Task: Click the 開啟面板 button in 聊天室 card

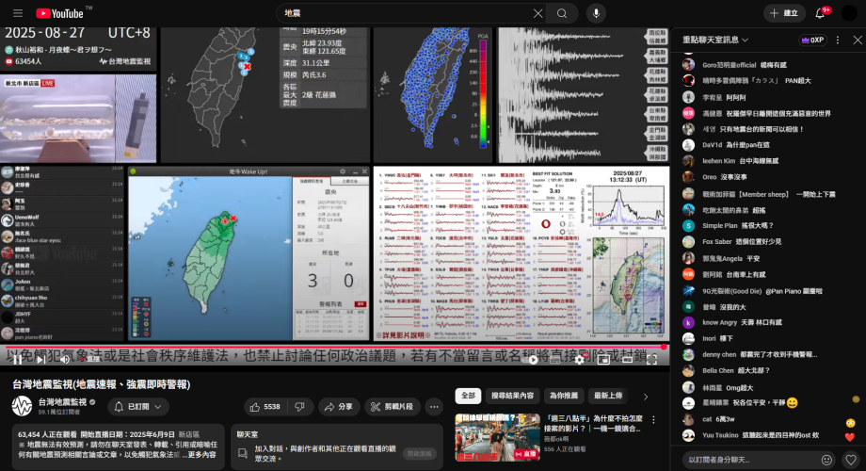Action: click(419, 453)
